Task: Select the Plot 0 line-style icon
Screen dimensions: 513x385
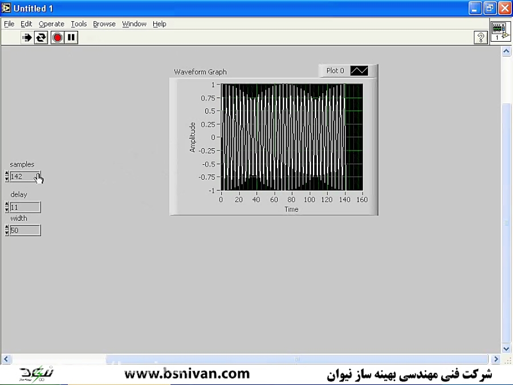Action: click(x=360, y=70)
